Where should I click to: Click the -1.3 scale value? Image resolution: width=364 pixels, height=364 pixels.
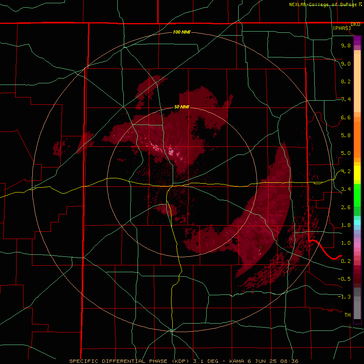(344, 297)
